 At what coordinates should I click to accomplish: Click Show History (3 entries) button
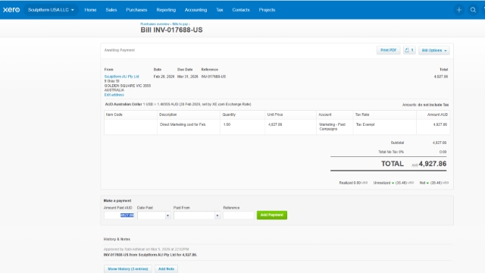point(128,269)
